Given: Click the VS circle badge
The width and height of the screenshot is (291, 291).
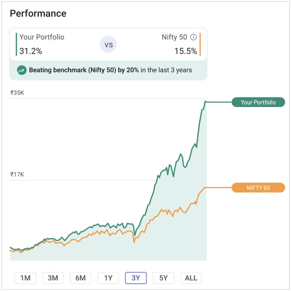Looking at the screenshot, I should pos(108,44).
